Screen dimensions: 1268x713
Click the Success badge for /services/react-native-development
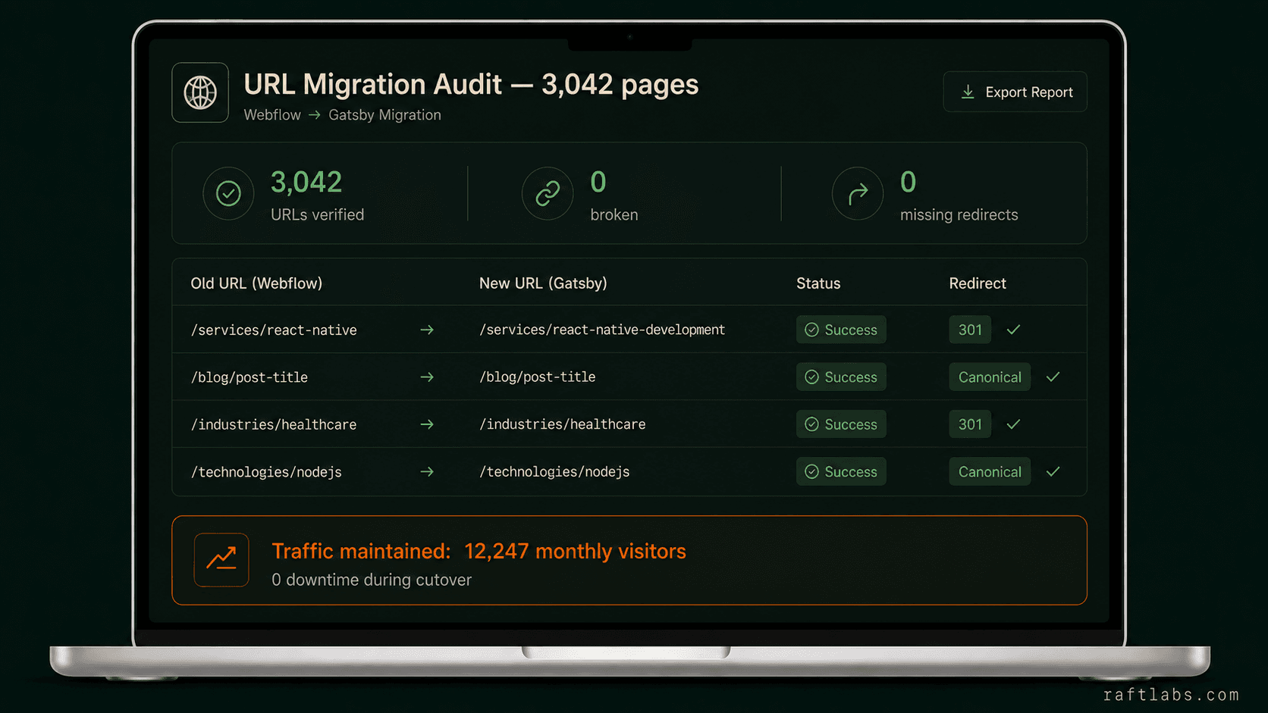coord(841,330)
